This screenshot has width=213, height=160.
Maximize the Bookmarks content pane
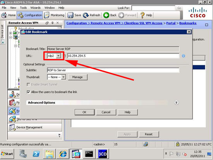click(206, 25)
